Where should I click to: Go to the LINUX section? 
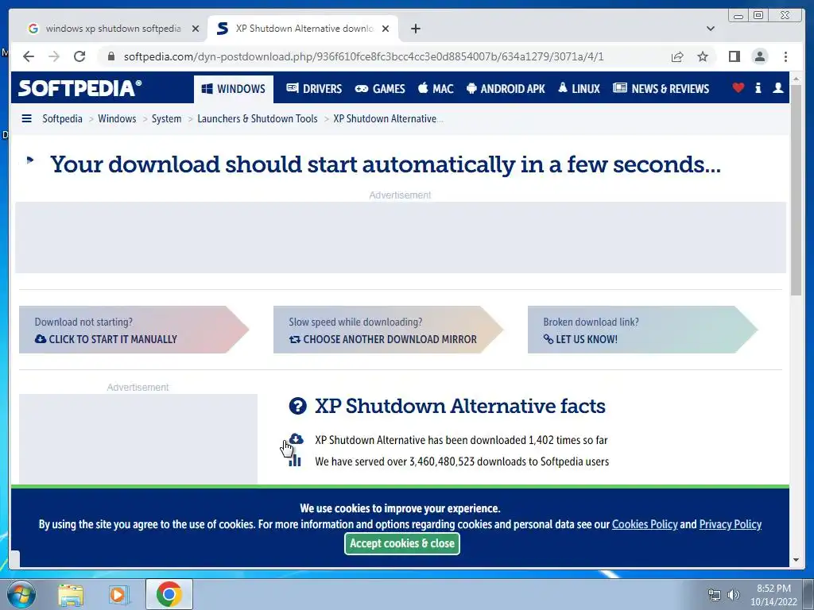click(x=579, y=89)
